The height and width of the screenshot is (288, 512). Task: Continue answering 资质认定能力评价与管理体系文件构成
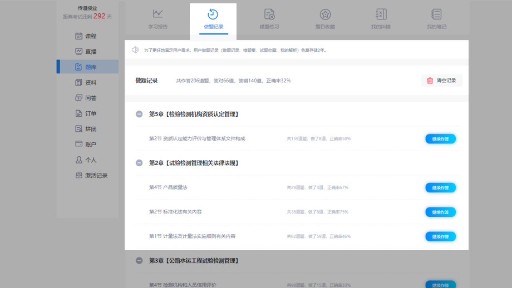(440, 139)
